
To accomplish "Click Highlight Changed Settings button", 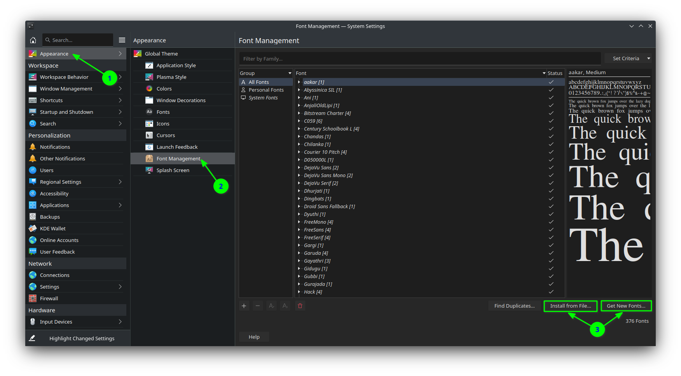I will 78,338.
